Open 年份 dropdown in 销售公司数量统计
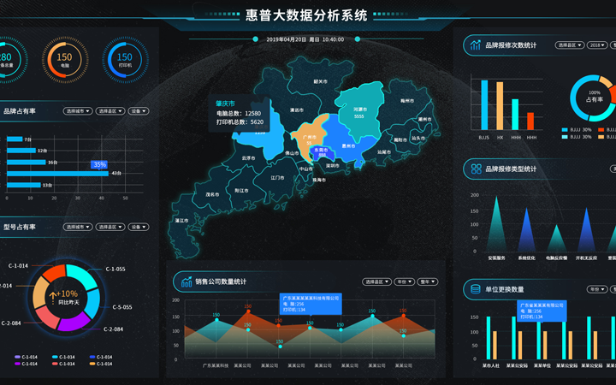Screen dimensions: 616x385 (404, 281)
